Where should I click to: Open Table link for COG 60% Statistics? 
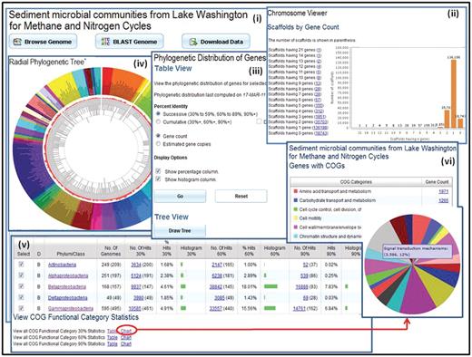(x=113, y=337)
